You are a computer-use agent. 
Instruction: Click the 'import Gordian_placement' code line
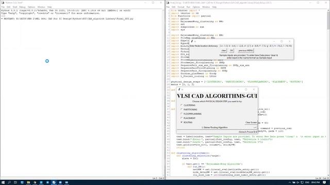[193, 73]
